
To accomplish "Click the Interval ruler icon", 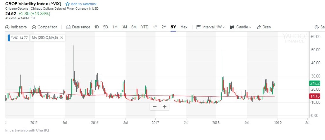I will point(199,27).
